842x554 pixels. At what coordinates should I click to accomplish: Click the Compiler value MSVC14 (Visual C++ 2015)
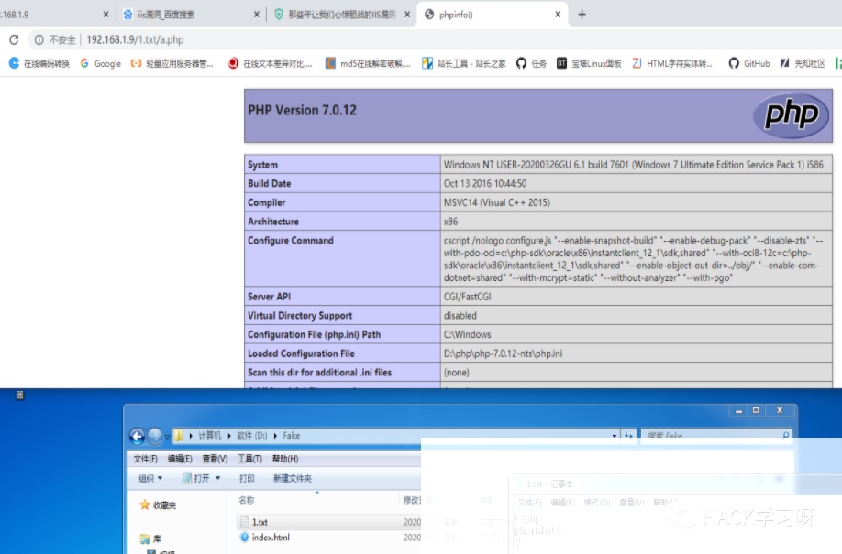[x=497, y=202]
